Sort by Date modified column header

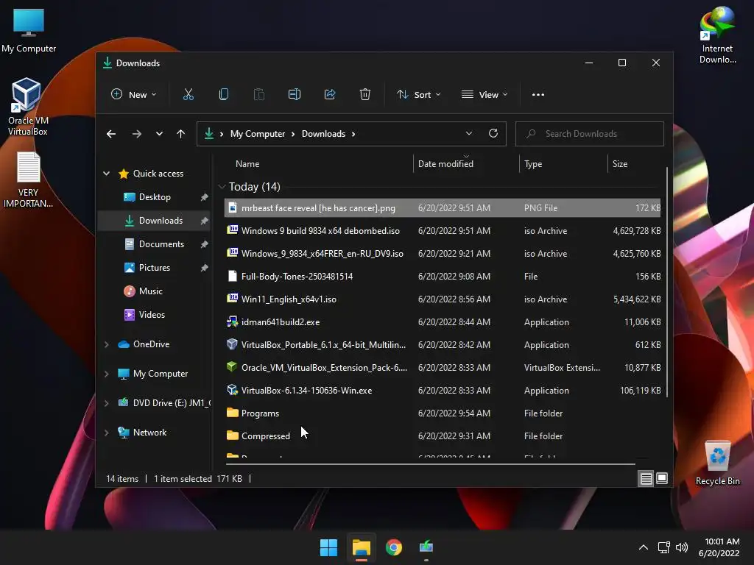click(x=466, y=164)
